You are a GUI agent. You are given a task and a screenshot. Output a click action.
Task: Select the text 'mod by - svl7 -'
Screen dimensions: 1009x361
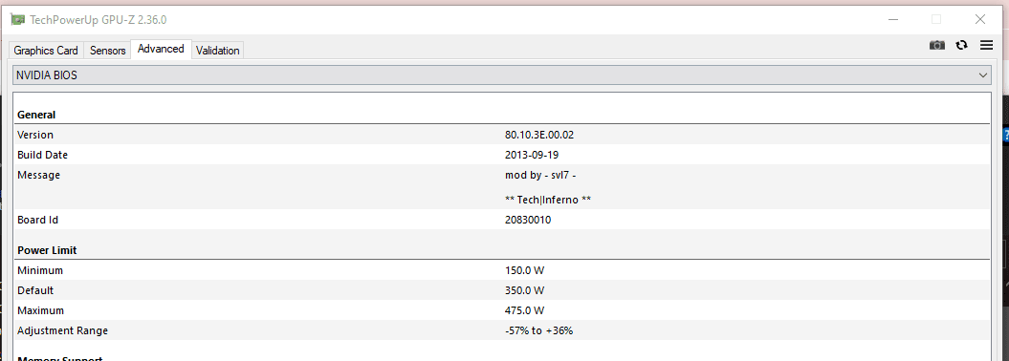point(540,175)
